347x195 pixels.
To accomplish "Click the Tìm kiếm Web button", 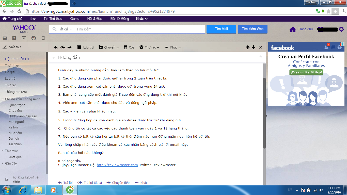I will coord(253,29).
